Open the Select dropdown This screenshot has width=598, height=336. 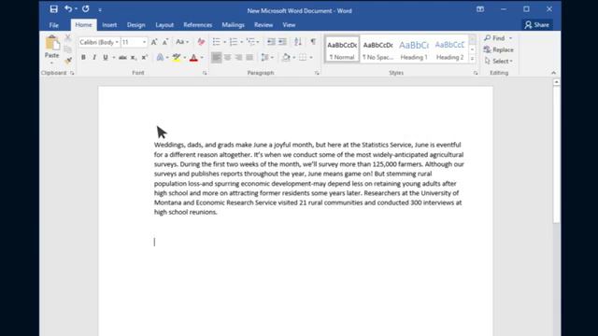point(498,61)
